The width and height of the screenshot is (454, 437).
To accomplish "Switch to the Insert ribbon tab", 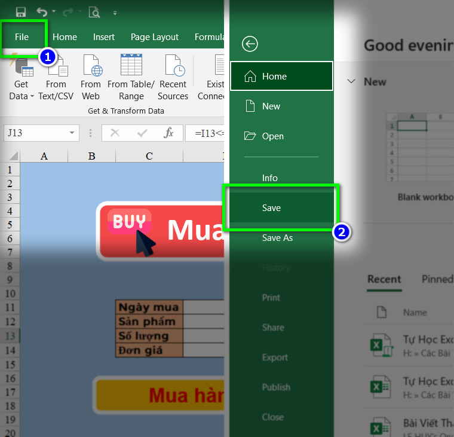I will point(104,37).
